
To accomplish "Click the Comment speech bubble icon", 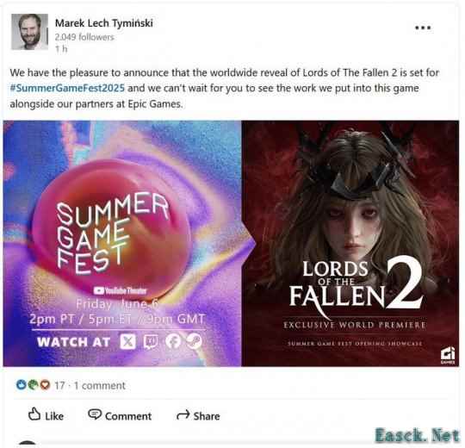I will [95, 414].
